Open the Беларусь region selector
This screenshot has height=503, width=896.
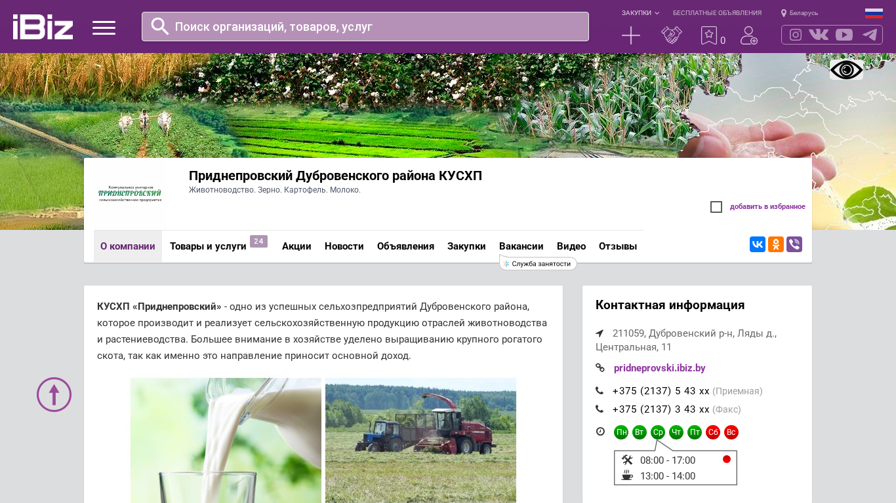tap(800, 13)
